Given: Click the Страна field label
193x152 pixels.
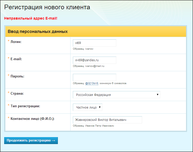Looking at the screenshot, I should pos(17,93).
